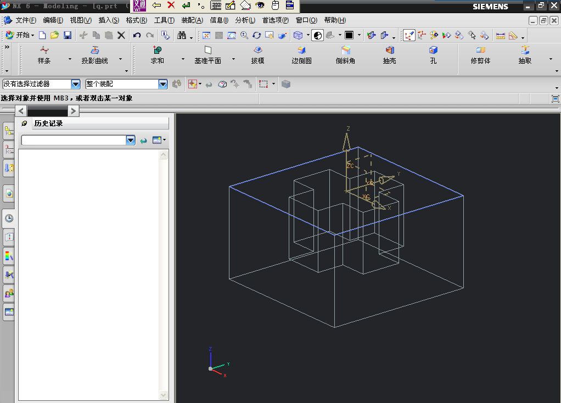The height and width of the screenshot is (403, 561).
Task: Open the Roles sidebar icon
Action: (9, 294)
